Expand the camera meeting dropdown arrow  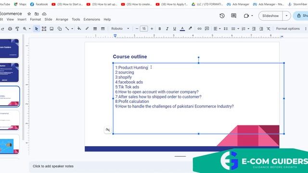coord(252,16)
